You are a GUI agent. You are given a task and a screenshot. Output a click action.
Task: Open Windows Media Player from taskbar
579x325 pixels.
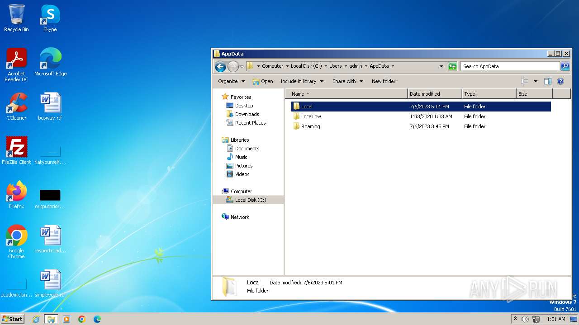[x=66, y=319]
